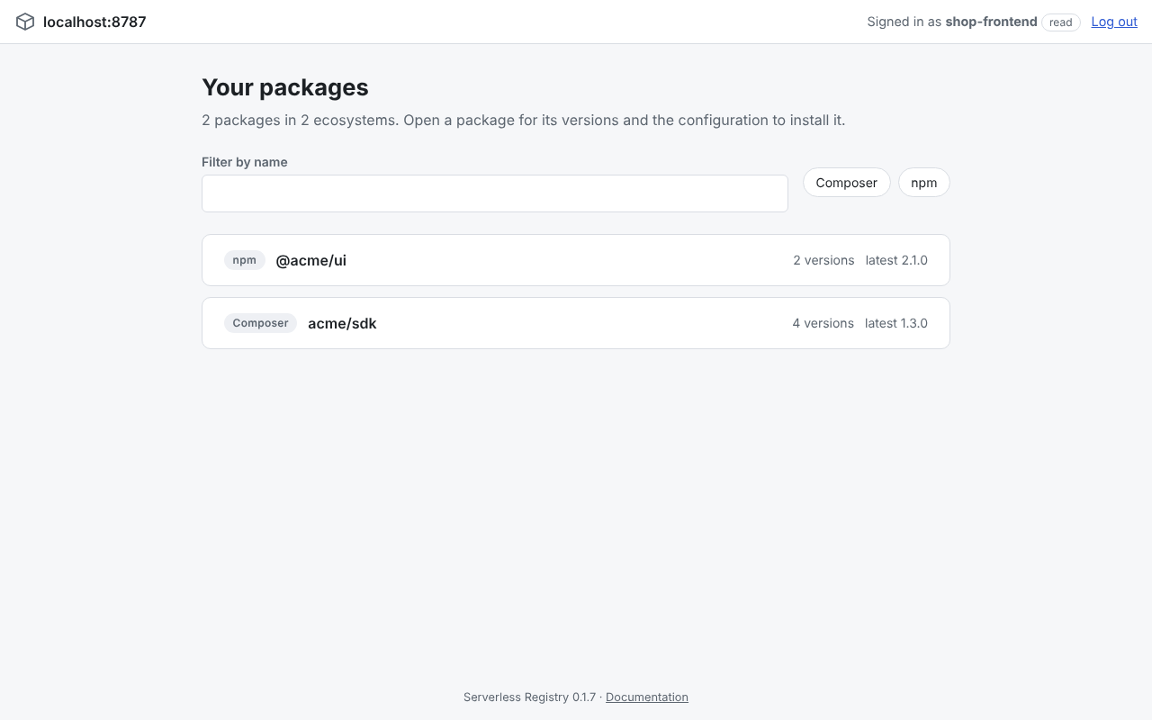Toggle the npm ecosystem filter

click(923, 183)
